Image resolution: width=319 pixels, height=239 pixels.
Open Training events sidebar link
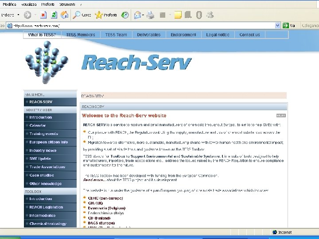[x=50, y=134]
